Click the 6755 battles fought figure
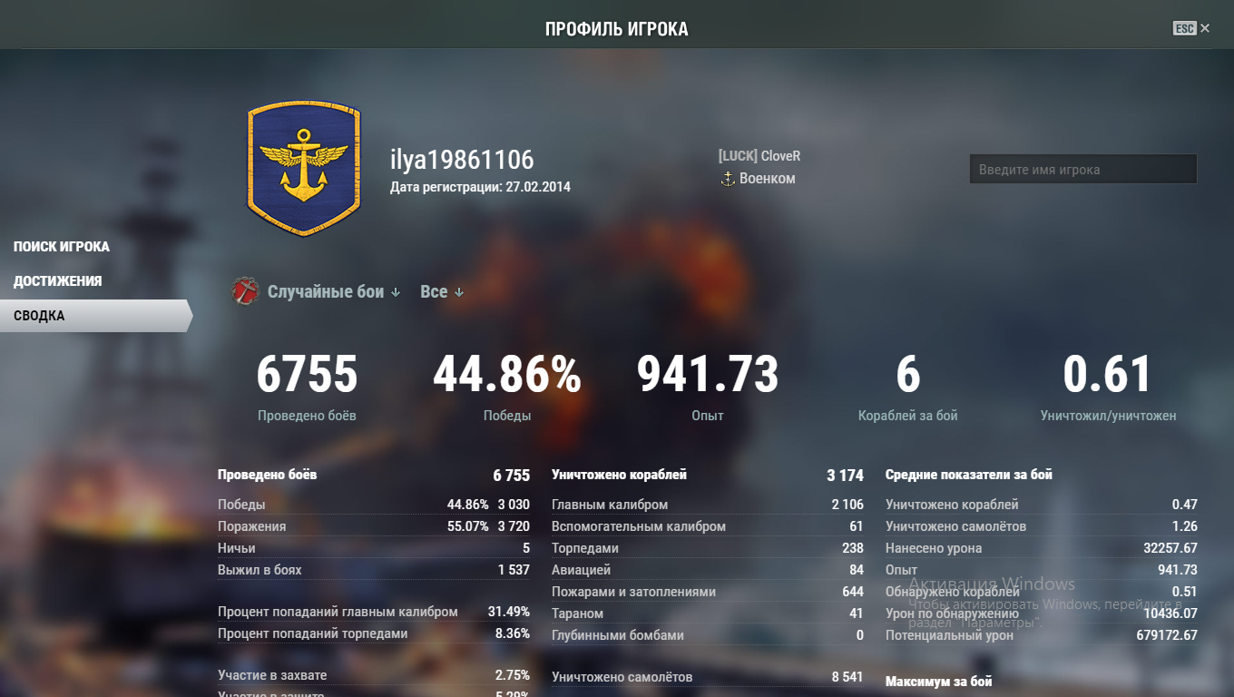Image resolution: width=1234 pixels, height=697 pixels. tap(308, 375)
